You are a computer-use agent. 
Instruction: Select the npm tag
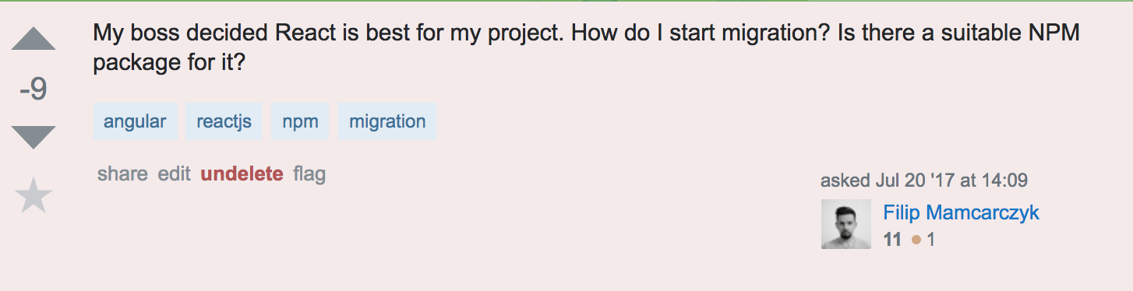pos(300,121)
